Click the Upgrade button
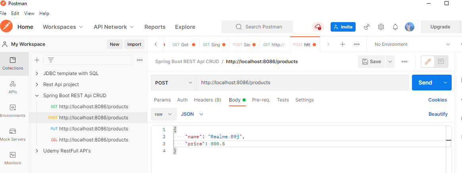The image size is (462, 173). pos(440,27)
